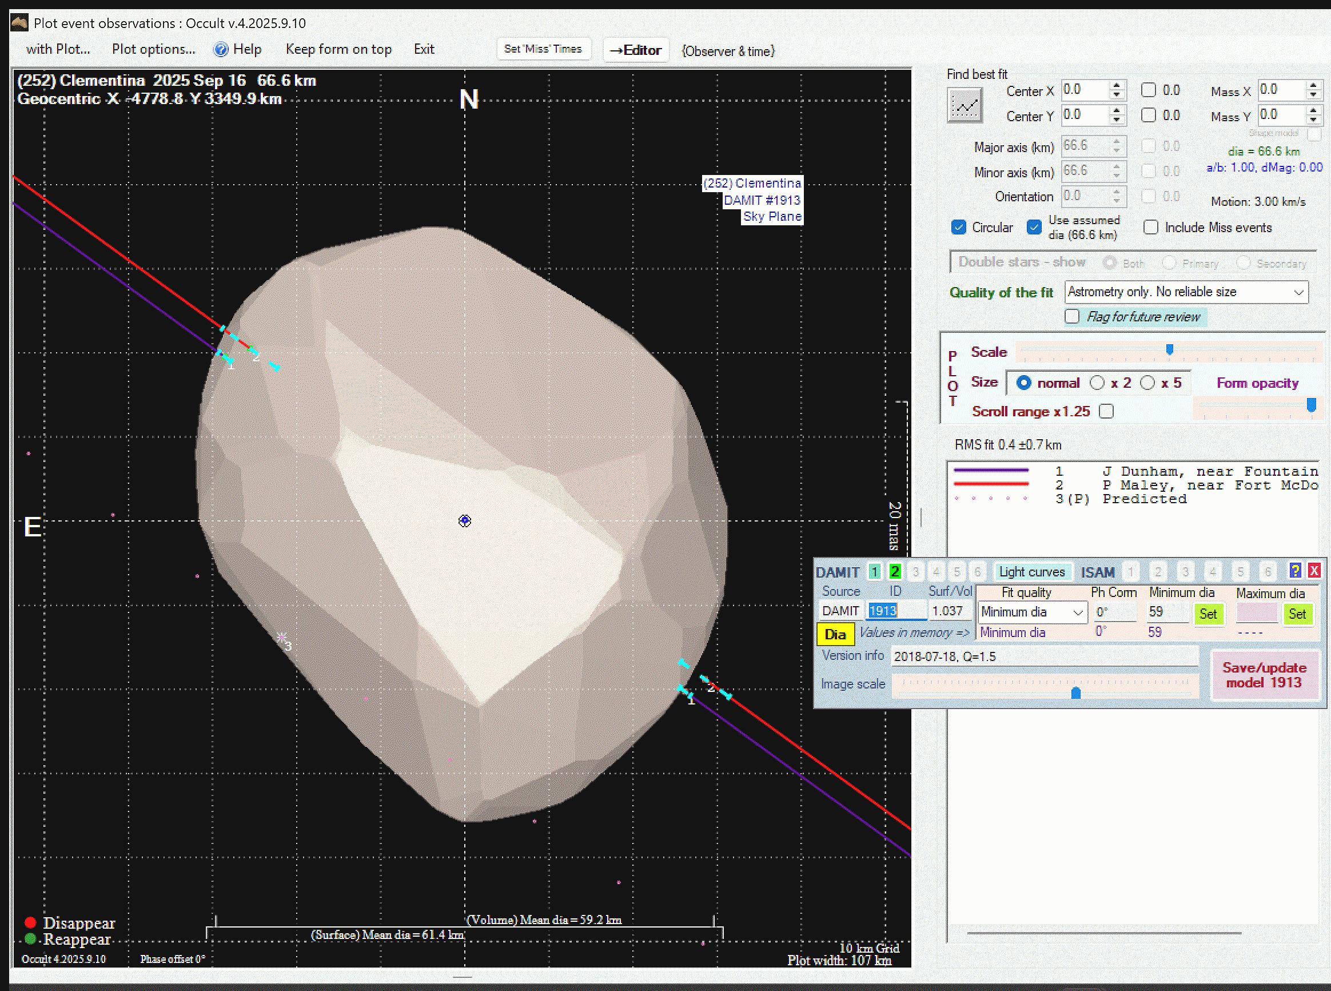
Task: Select the x 2 size radio button
Action: tap(1097, 383)
